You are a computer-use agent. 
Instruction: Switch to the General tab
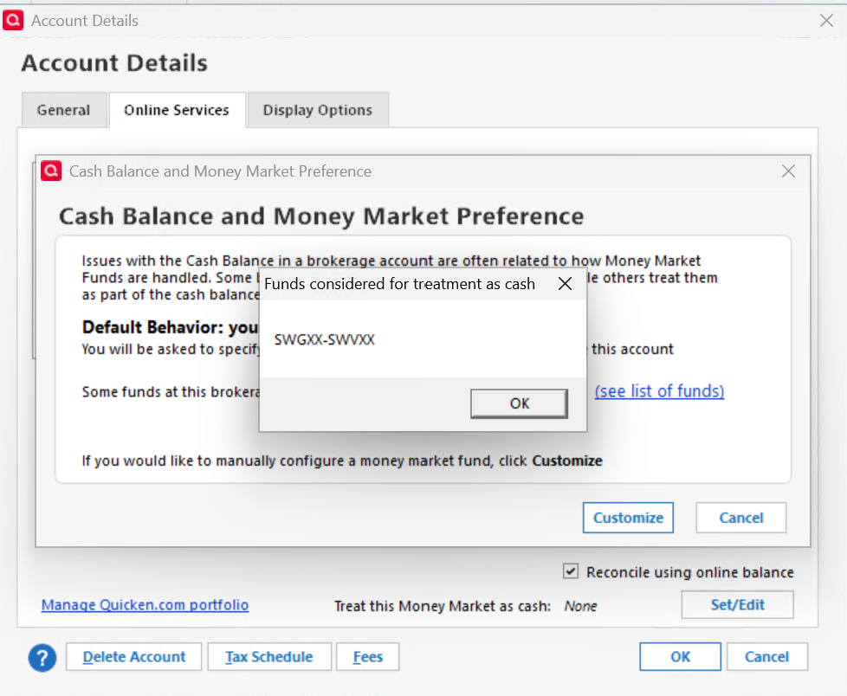(x=64, y=110)
